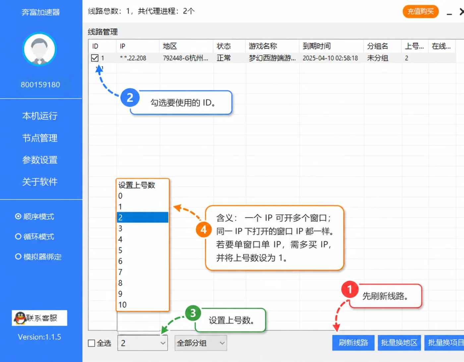Click the 到期时间 column header
Image resolution: width=464 pixels, height=362 pixels.
[331, 46]
